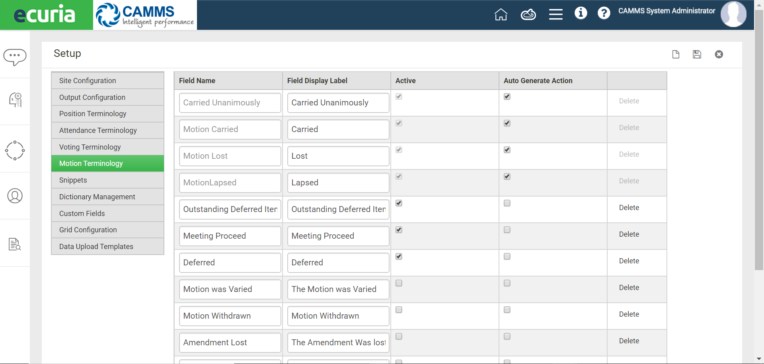The height and width of the screenshot is (364, 764).
Task: Select Attendance Terminology
Action: [x=107, y=130]
